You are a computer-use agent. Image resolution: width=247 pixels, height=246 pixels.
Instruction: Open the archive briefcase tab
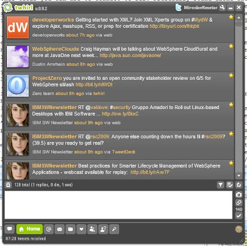pyautogui.click(x=70, y=229)
